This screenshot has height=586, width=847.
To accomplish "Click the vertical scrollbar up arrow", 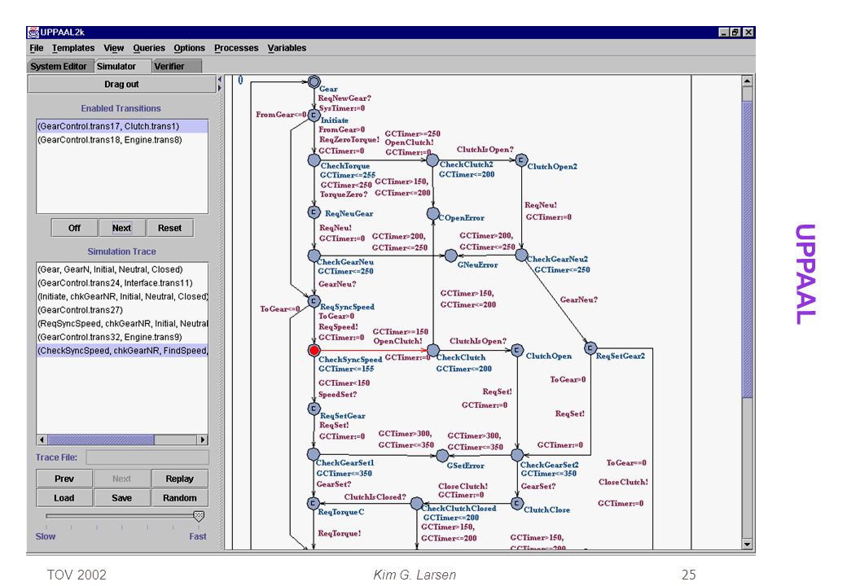I will 747,81.
